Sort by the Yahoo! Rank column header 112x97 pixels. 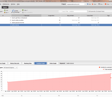[x=90, y=16]
